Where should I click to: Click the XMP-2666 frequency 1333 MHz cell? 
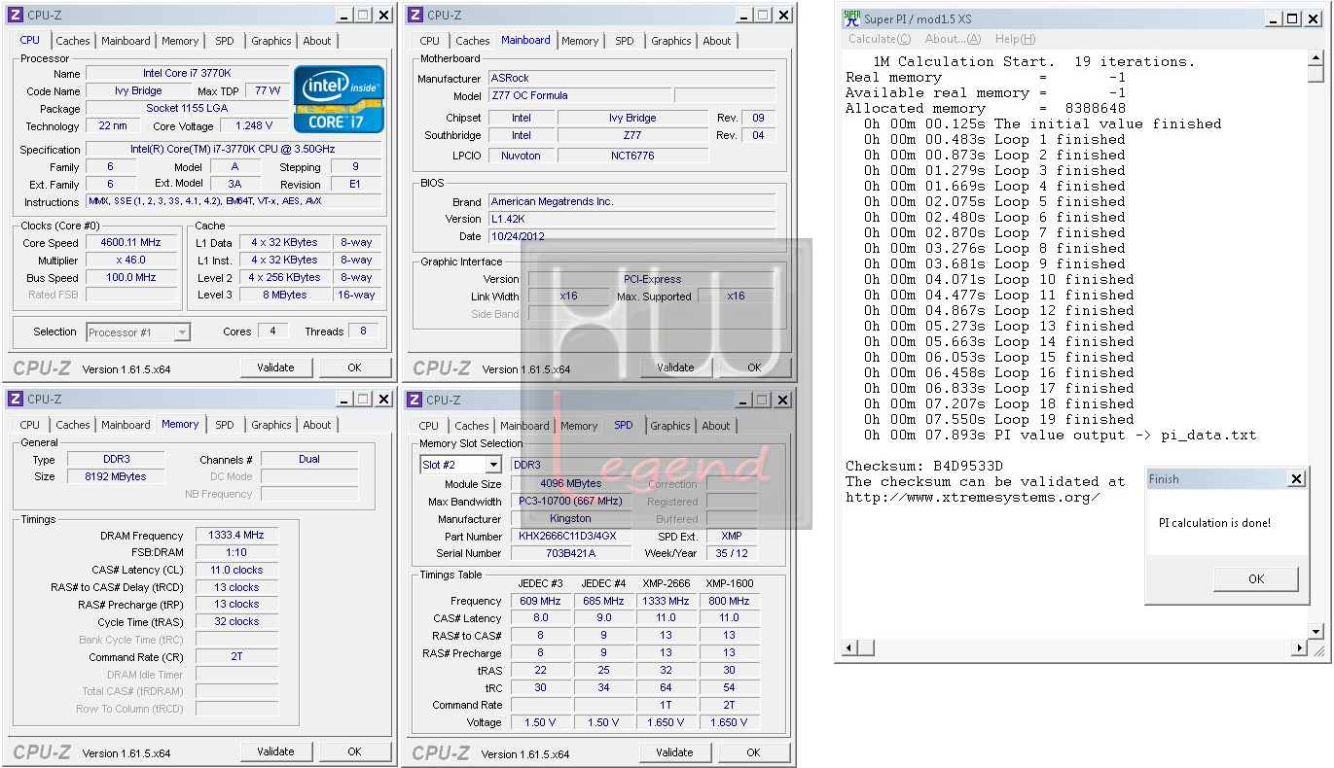click(666, 602)
